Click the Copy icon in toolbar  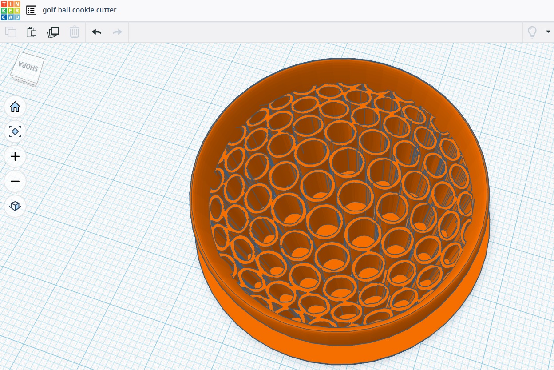tap(11, 32)
